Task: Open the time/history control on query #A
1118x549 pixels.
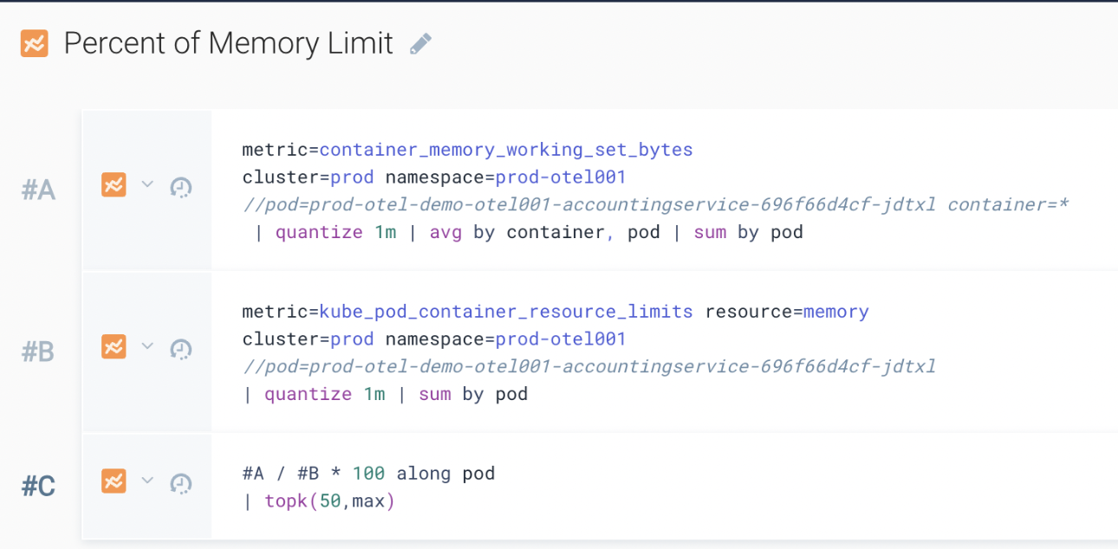Action: 180,185
